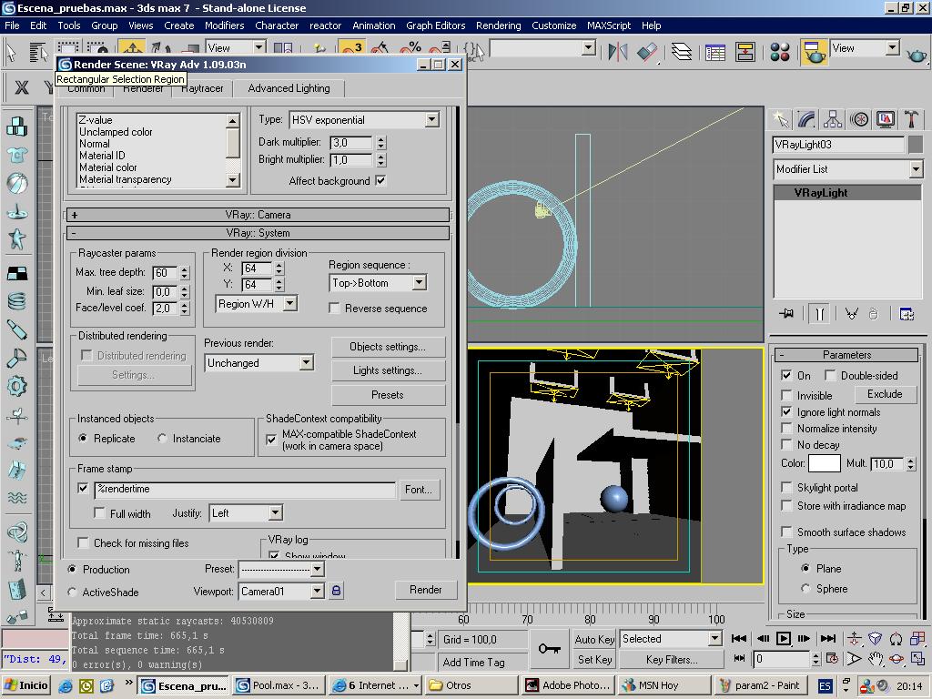Viewport: 932px width, 699px height.
Task: Open the Graph Editors menu
Action: [x=436, y=25]
